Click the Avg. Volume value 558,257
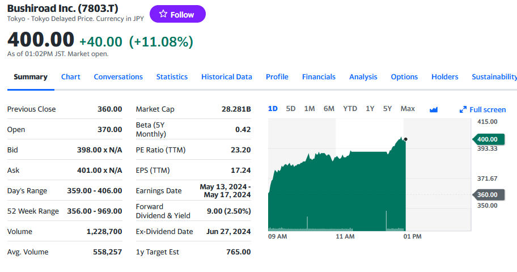 point(108,252)
